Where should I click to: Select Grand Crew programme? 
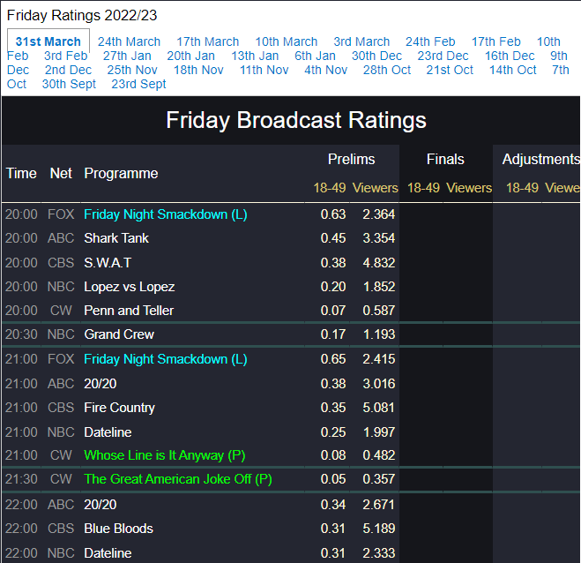tap(118, 334)
